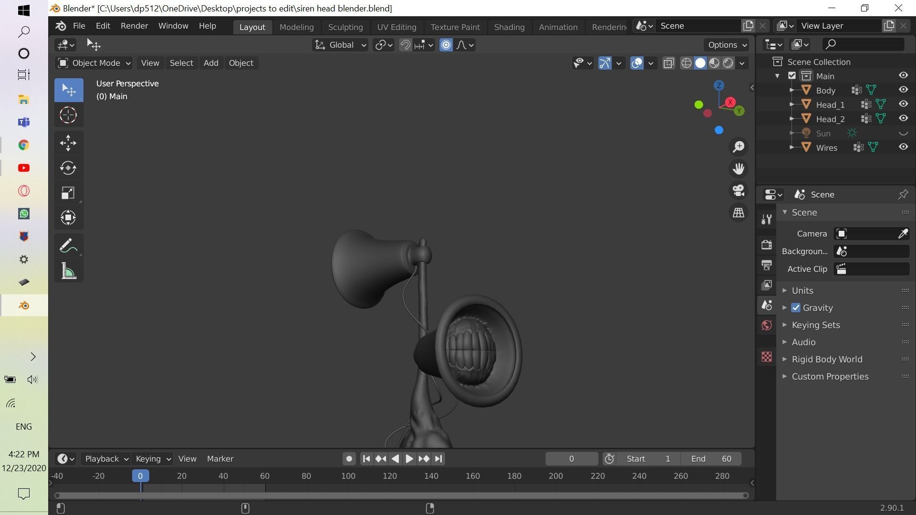
Task: Hide the Body object in outliner
Action: click(903, 90)
